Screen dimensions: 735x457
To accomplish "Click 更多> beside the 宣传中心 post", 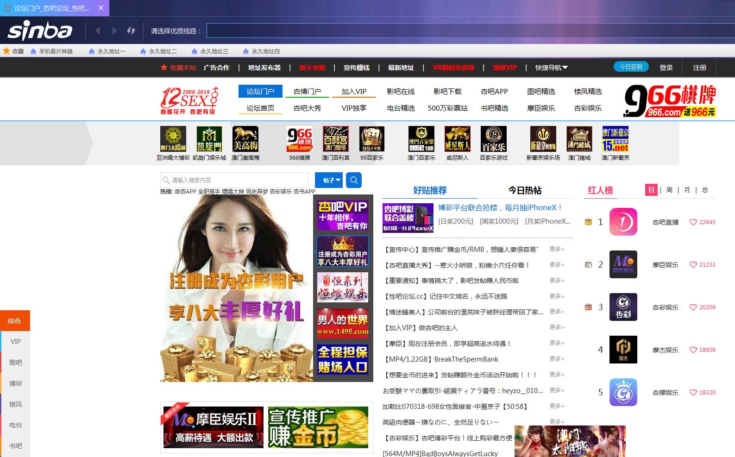I will (x=557, y=249).
